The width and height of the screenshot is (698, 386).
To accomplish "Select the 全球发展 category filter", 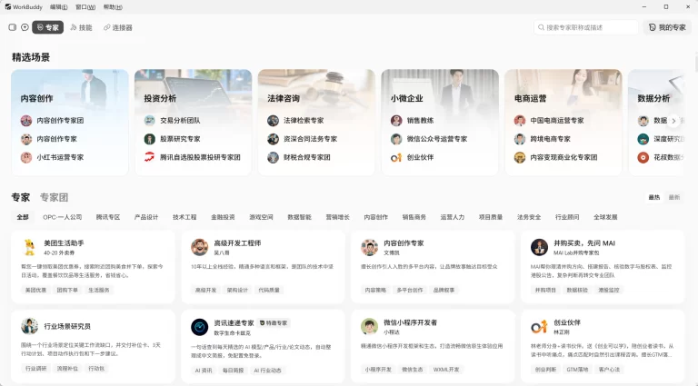I will (606, 217).
